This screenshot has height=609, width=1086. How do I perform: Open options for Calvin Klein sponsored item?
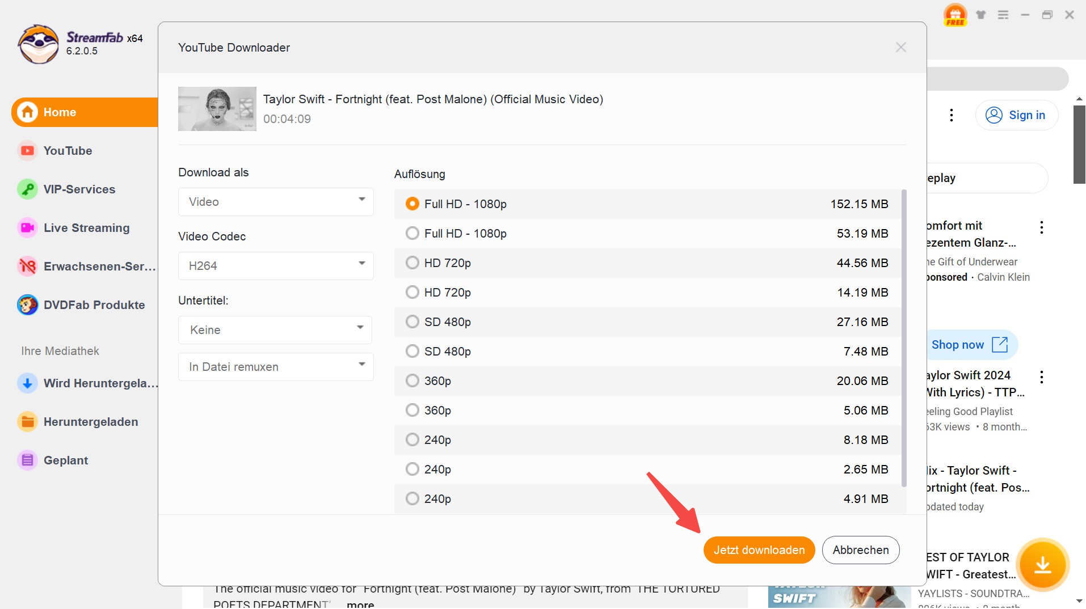(1041, 227)
